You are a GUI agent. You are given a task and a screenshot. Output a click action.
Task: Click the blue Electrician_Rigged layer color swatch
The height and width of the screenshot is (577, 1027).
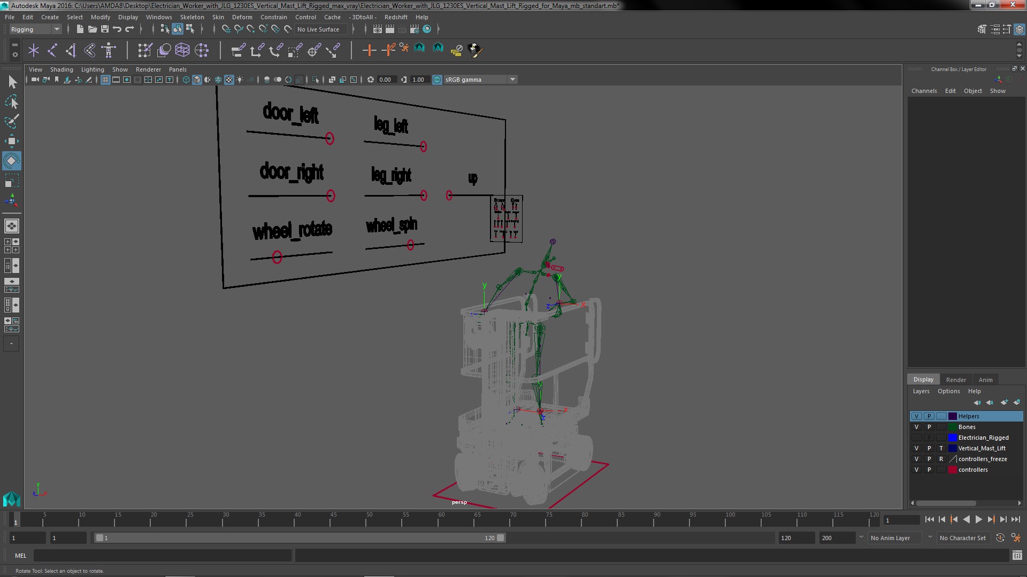(953, 438)
